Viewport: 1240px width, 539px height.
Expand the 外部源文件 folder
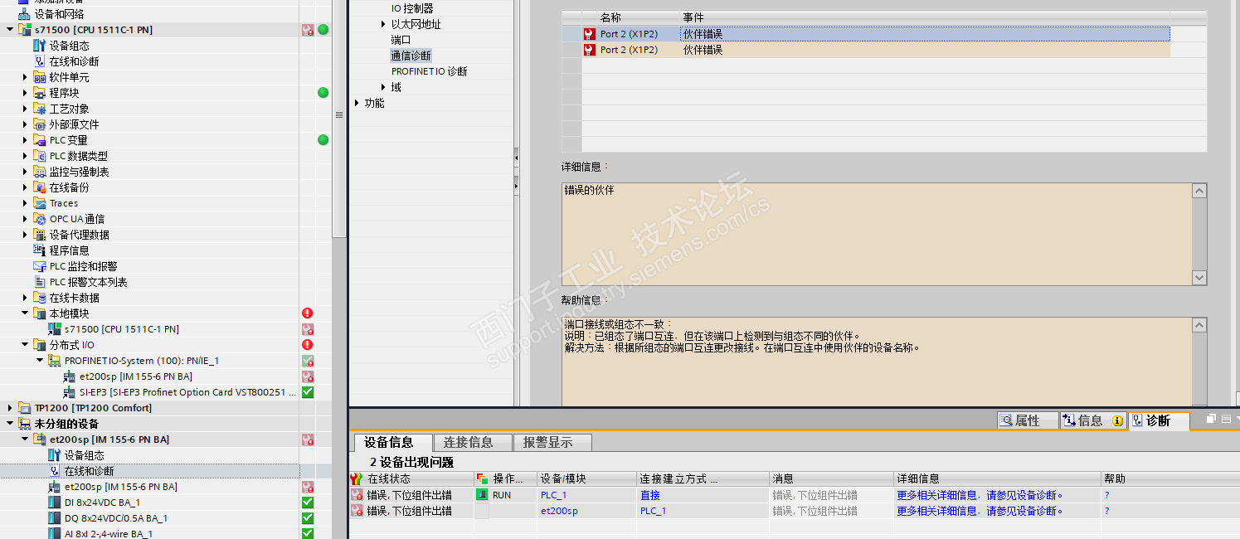pos(25,124)
